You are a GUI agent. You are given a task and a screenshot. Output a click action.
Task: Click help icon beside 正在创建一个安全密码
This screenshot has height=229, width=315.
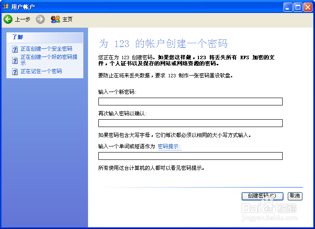(x=15, y=49)
